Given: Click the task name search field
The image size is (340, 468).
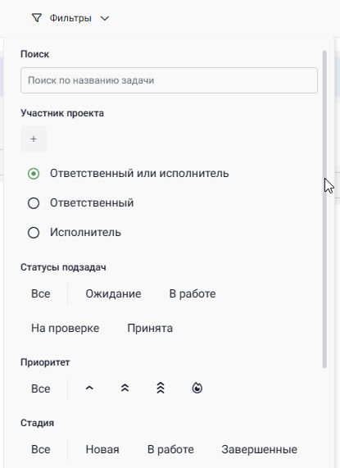Looking at the screenshot, I should coord(169,80).
